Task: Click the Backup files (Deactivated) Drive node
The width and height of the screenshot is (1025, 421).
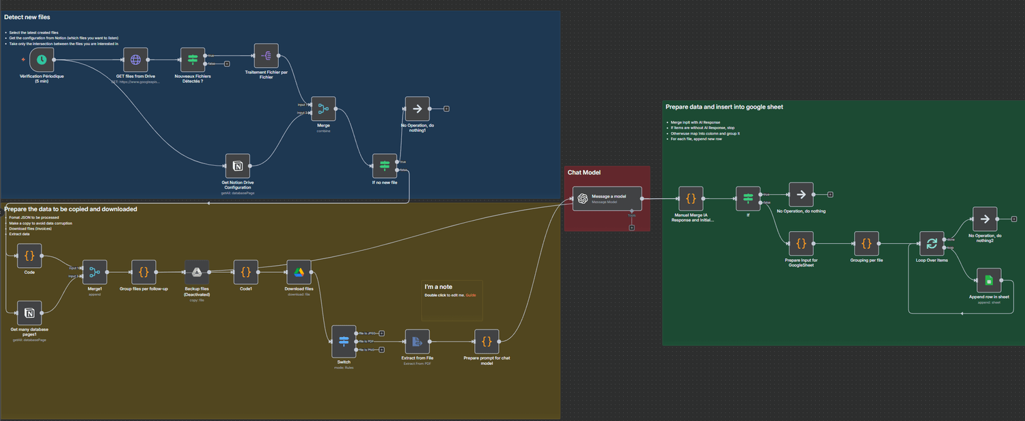Action: [196, 272]
